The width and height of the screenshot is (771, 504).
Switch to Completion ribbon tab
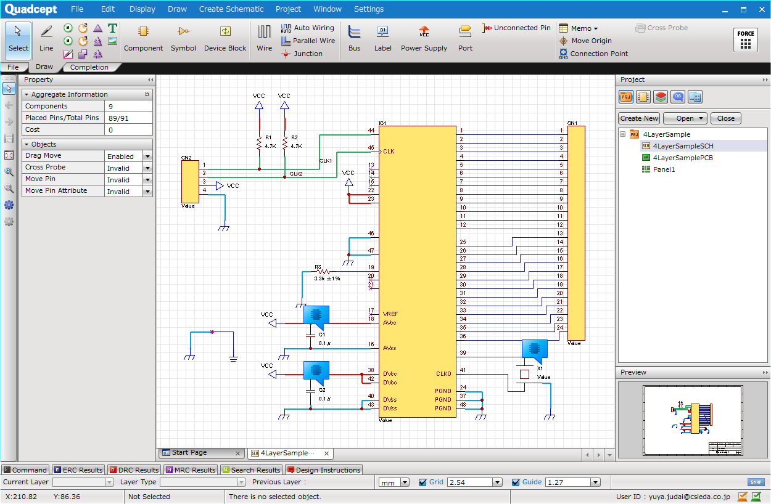click(x=89, y=67)
